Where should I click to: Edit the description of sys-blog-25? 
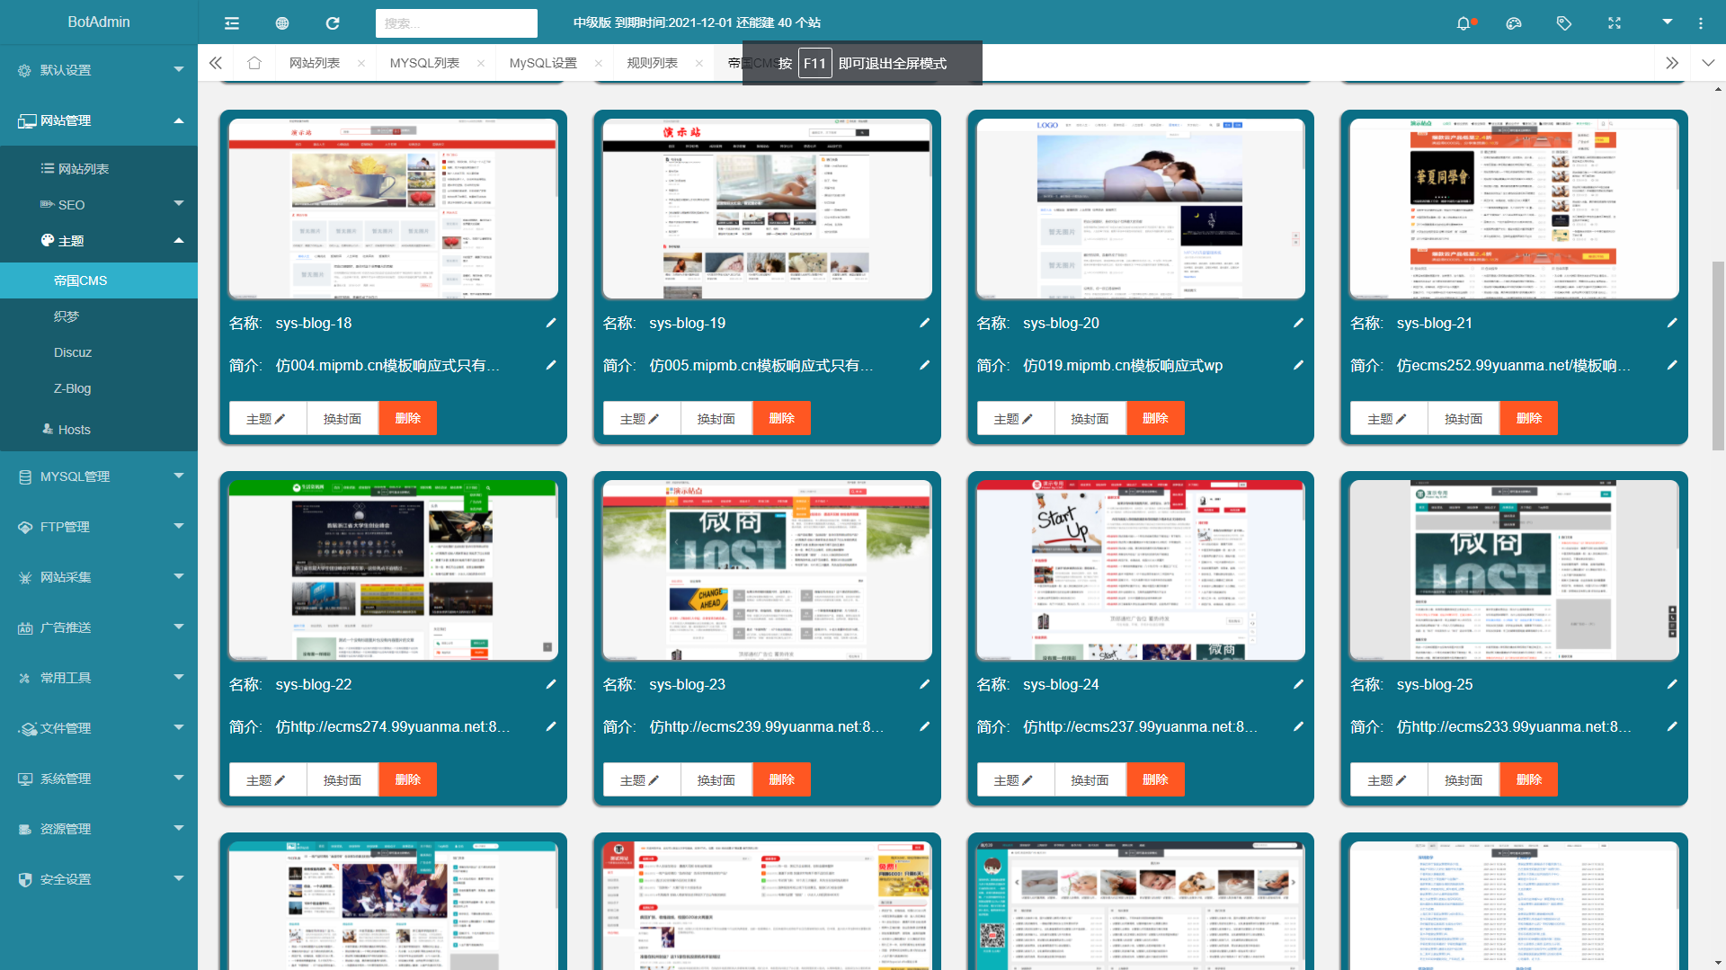1672,726
